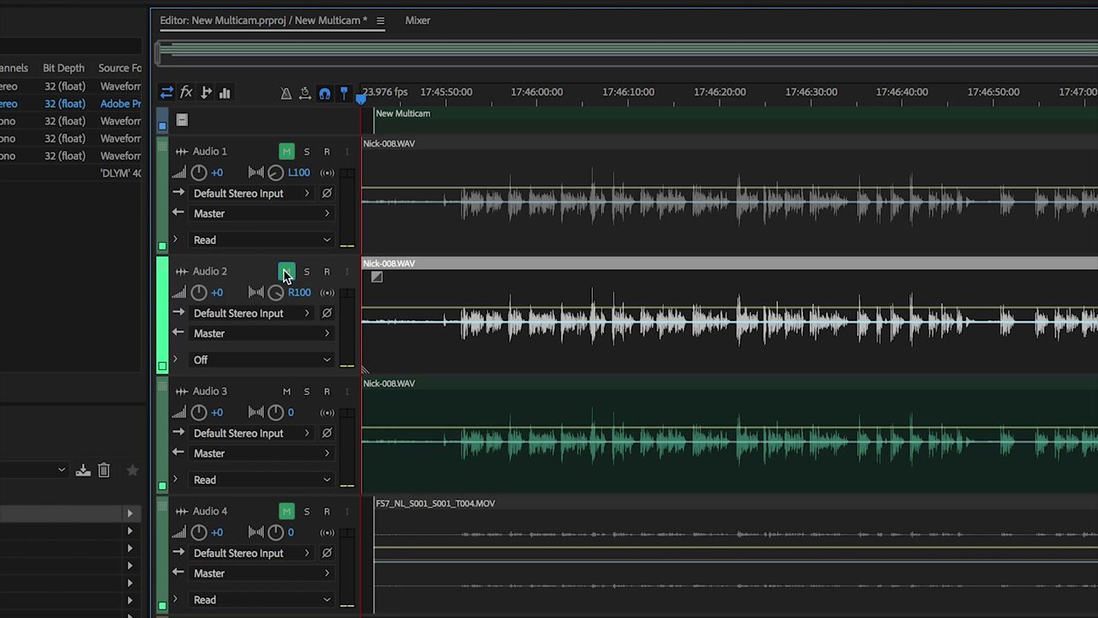Invert polarity on Audio 3 input
The width and height of the screenshot is (1098, 618).
(327, 433)
